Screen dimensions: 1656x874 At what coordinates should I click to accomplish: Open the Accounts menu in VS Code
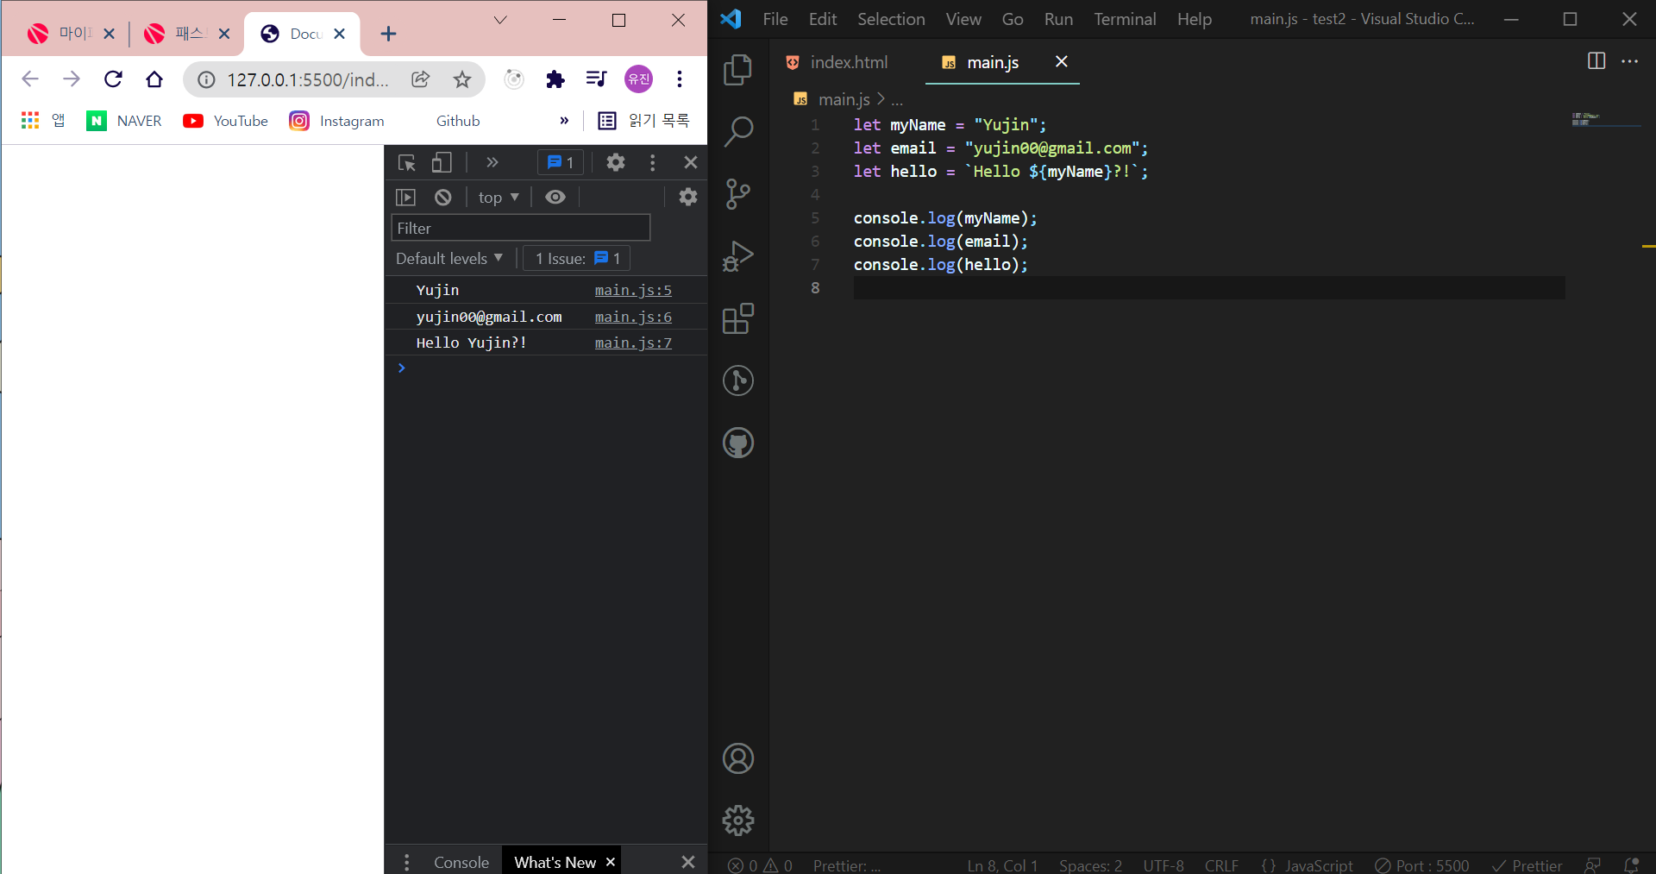737,758
